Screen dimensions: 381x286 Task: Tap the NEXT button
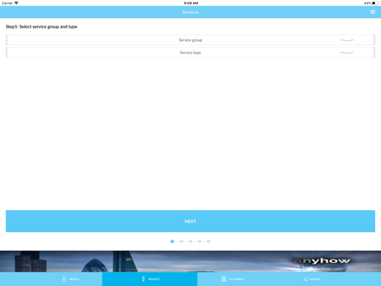pyautogui.click(x=190, y=221)
